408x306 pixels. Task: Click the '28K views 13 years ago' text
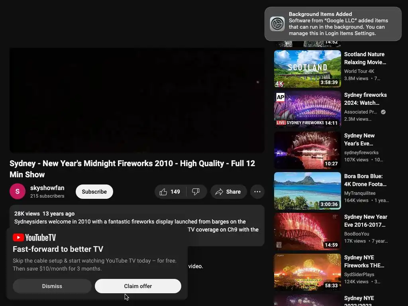coord(44,214)
